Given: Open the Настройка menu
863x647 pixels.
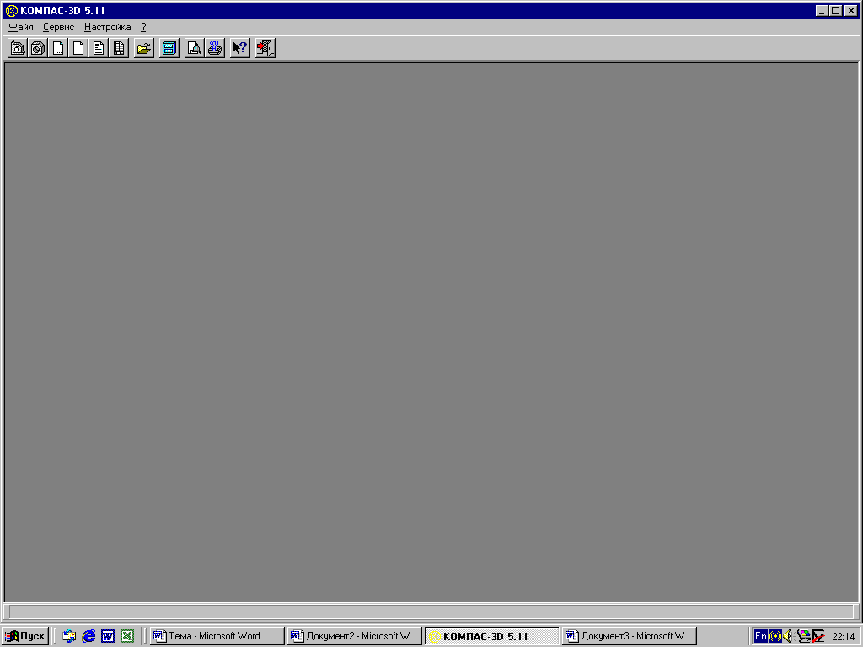Looking at the screenshot, I should pyautogui.click(x=107, y=27).
